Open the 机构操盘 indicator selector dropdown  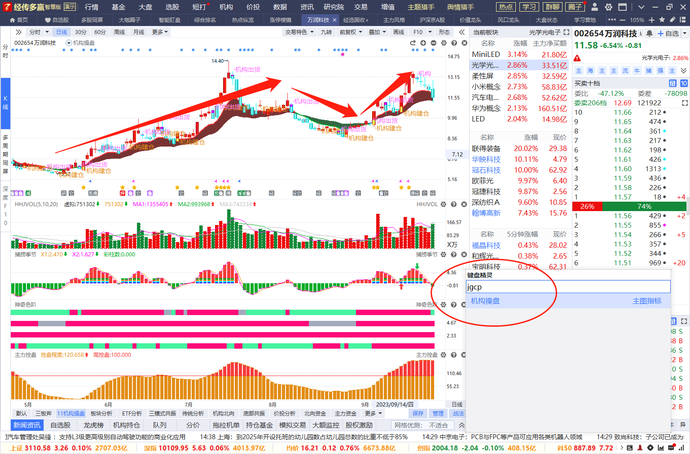click(x=69, y=43)
